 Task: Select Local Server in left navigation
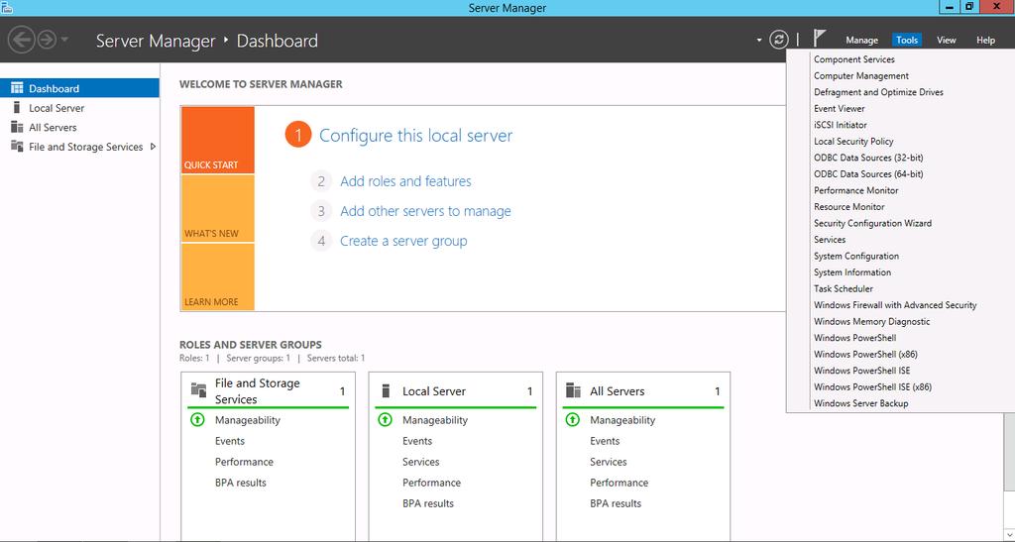pyautogui.click(x=79, y=108)
